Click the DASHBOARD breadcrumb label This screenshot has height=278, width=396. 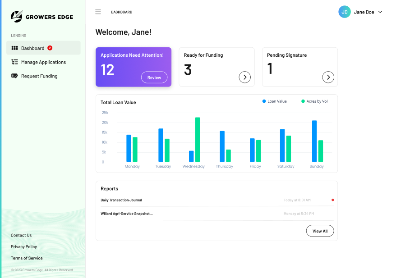click(x=121, y=12)
